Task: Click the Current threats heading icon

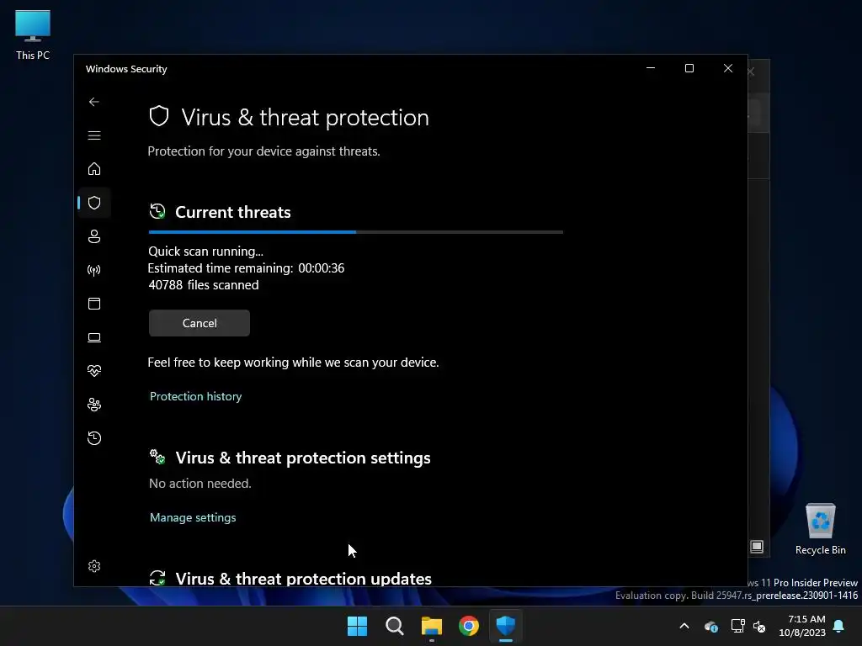Action: 157,211
